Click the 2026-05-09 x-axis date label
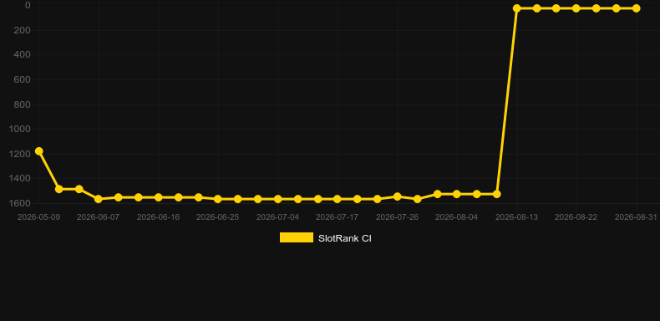Screen dimensions: 660x321 pyautogui.click(x=38, y=217)
